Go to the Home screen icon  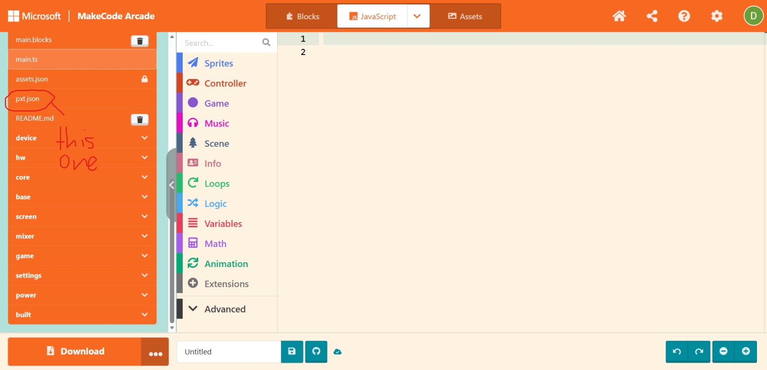coord(619,16)
